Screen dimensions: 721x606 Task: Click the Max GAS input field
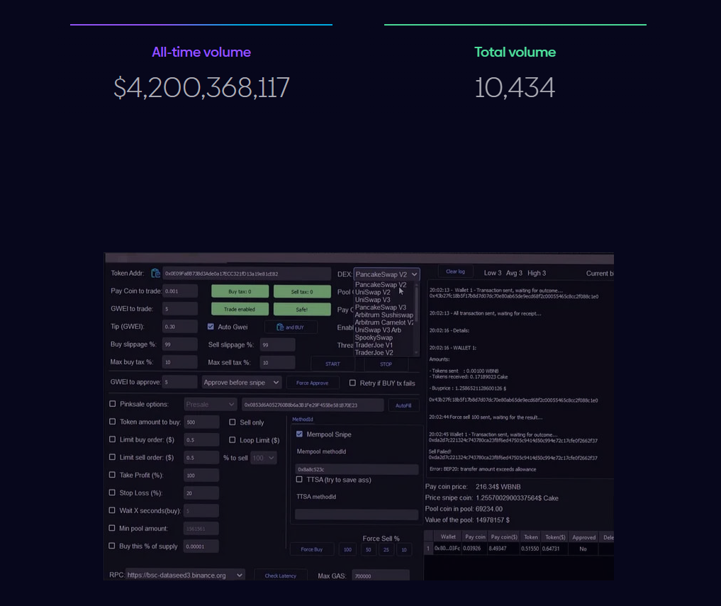(380, 576)
